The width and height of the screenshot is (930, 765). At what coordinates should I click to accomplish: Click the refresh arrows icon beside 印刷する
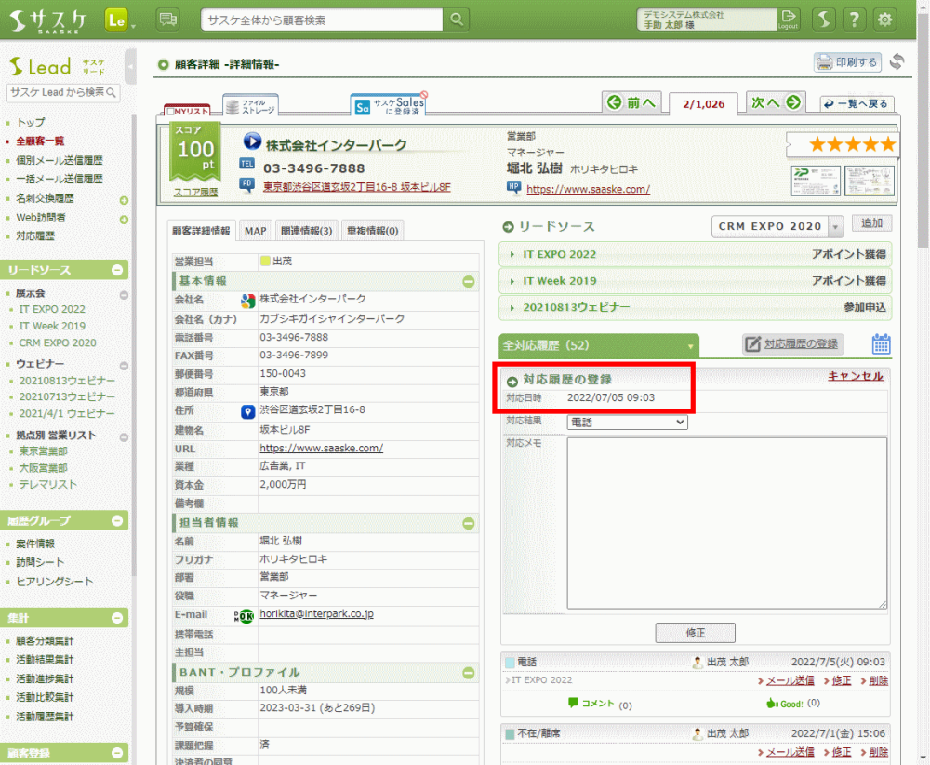pos(897,61)
